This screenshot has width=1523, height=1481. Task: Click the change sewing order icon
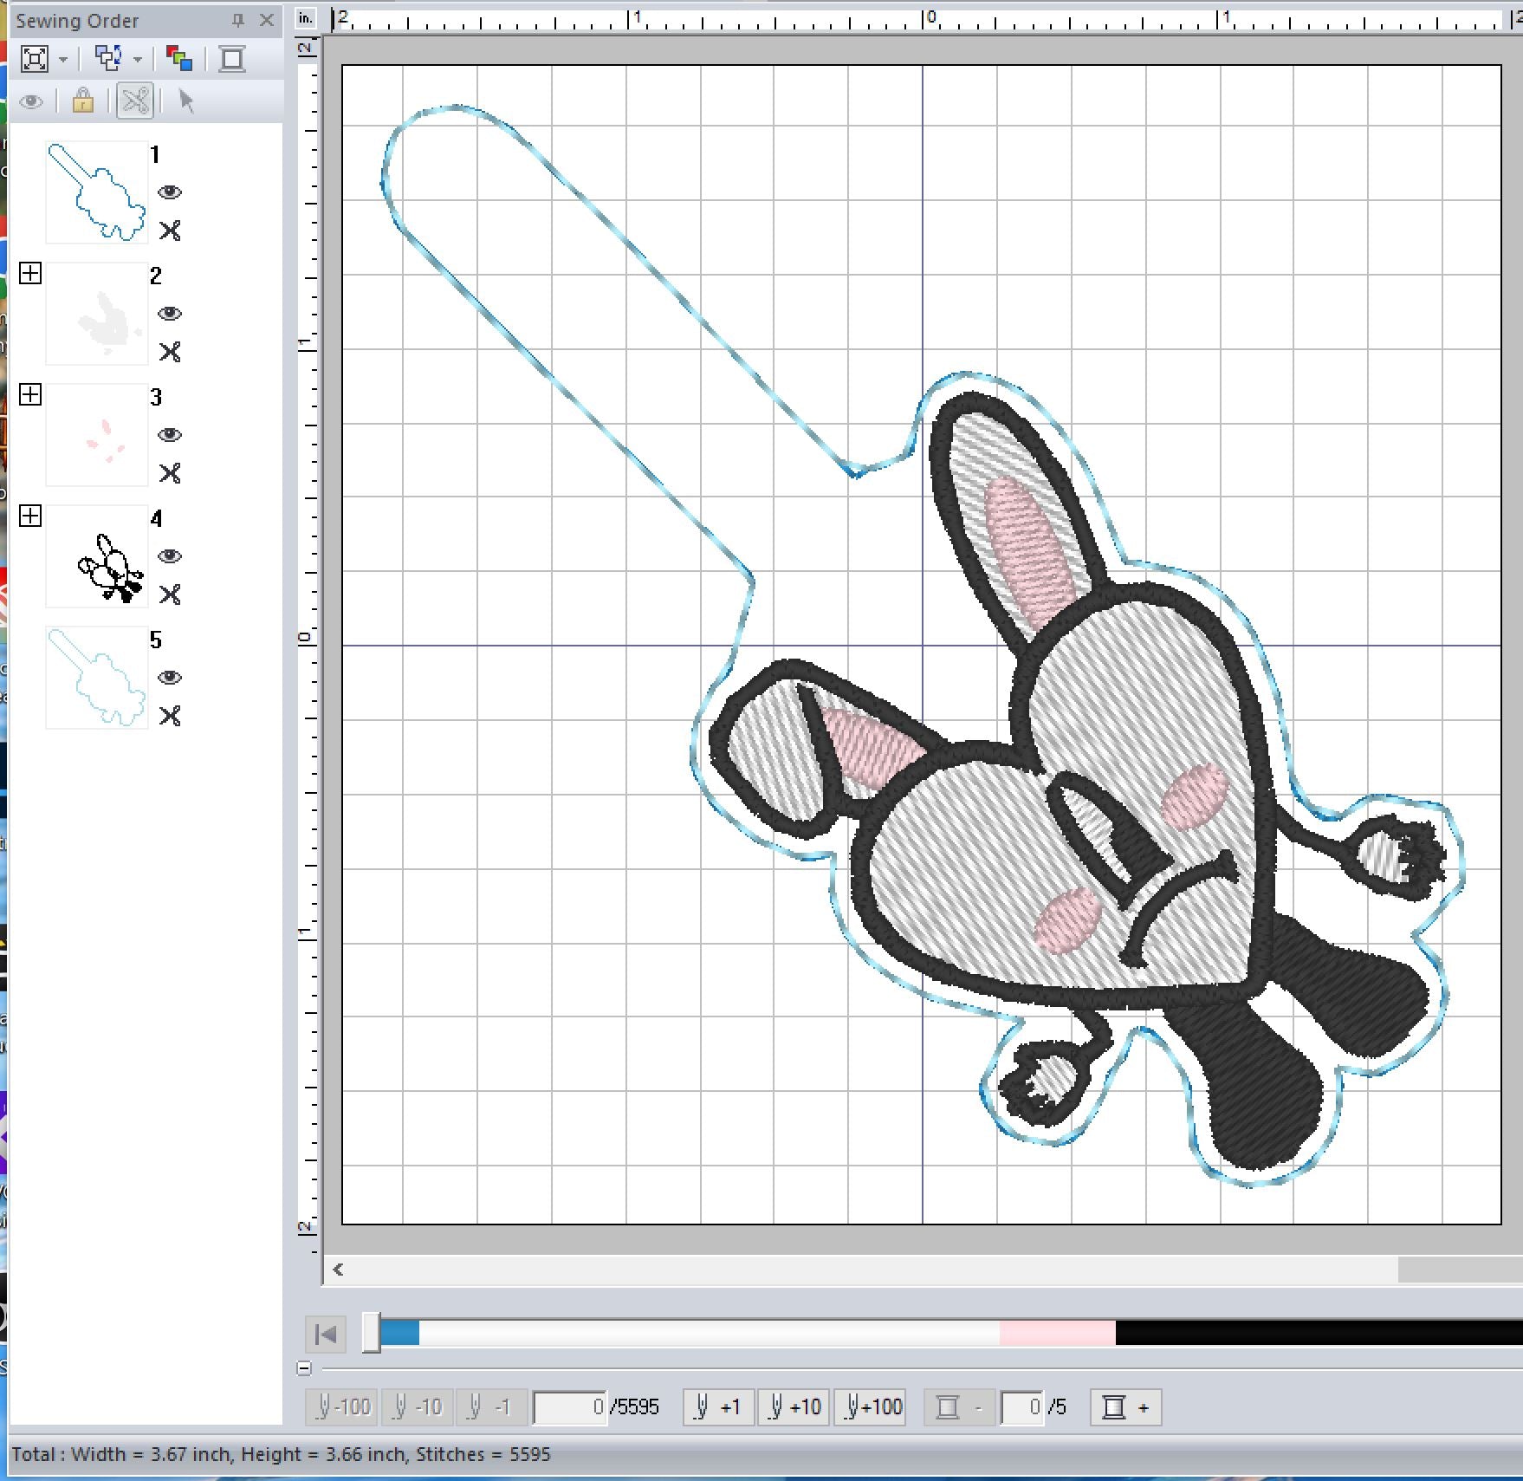click(x=108, y=59)
